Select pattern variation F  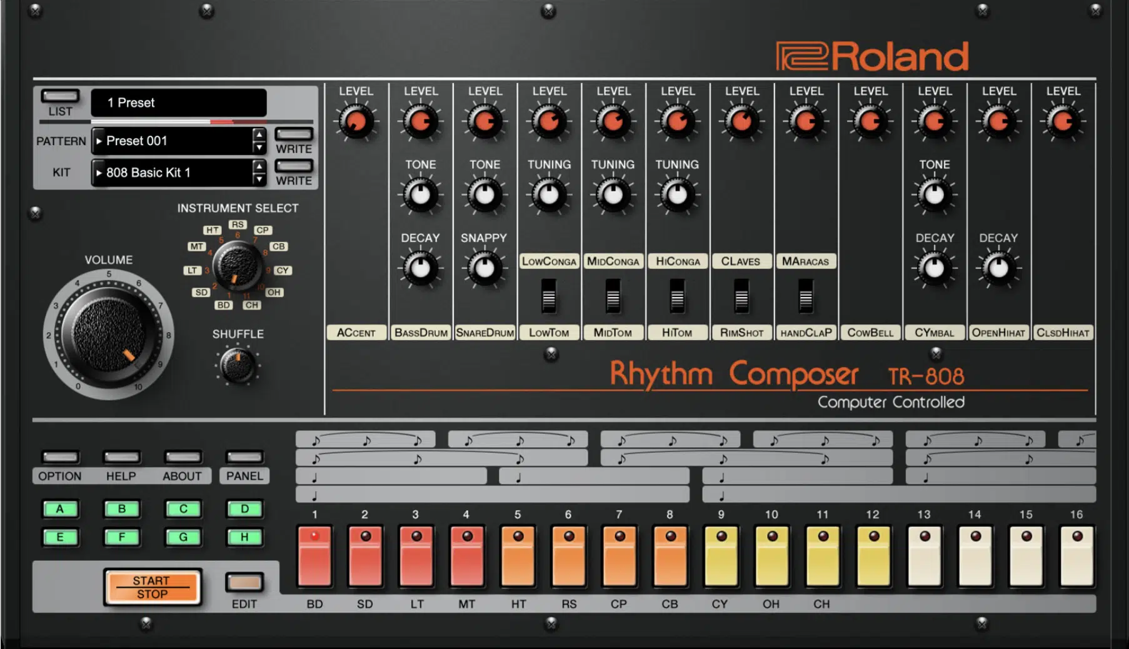click(121, 537)
